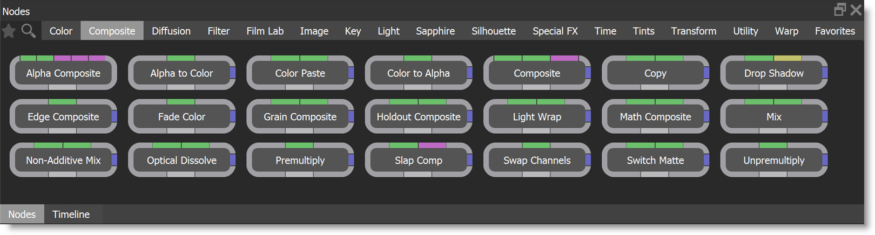Close the Nodes panel
875x235 pixels.
point(856,10)
